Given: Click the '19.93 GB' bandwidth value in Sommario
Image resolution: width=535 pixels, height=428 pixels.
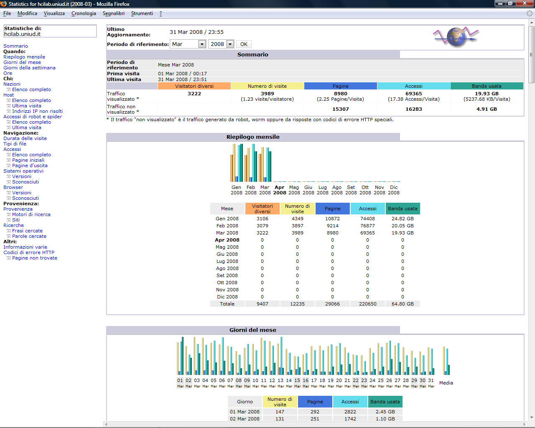Looking at the screenshot, I should coord(487,94).
